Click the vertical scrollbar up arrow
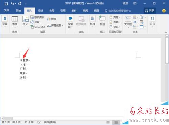 click(167, 36)
